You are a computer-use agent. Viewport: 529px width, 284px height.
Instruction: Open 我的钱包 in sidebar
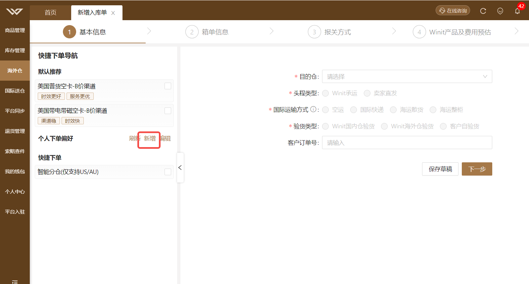click(15, 171)
